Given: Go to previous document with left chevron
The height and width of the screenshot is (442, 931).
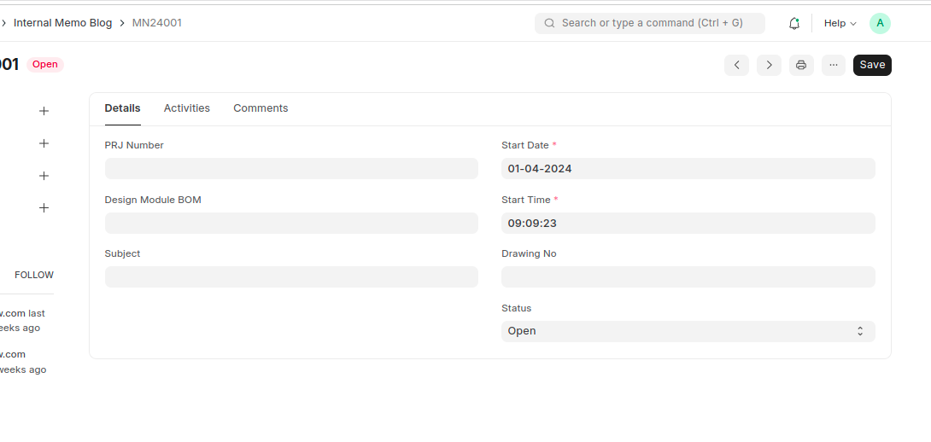Looking at the screenshot, I should 736,65.
